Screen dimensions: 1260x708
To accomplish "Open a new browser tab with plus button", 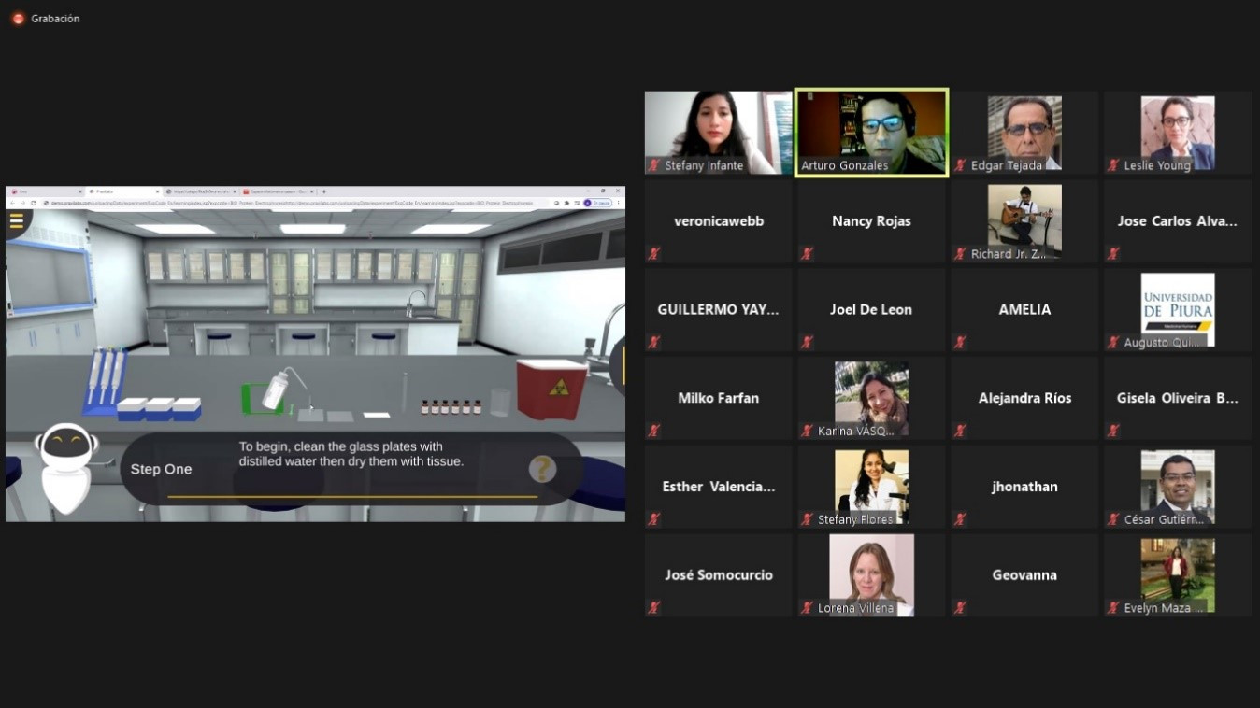I will (x=324, y=191).
